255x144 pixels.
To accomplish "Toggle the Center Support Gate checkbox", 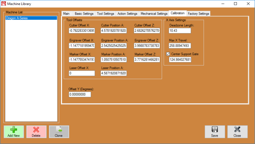I will [168, 54].
